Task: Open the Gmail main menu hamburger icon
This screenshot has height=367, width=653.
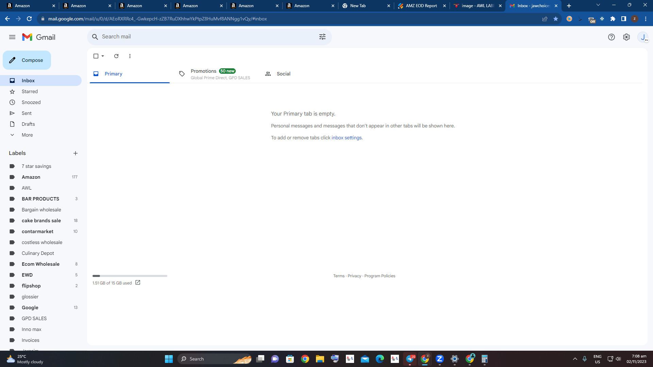Action: coord(12,37)
